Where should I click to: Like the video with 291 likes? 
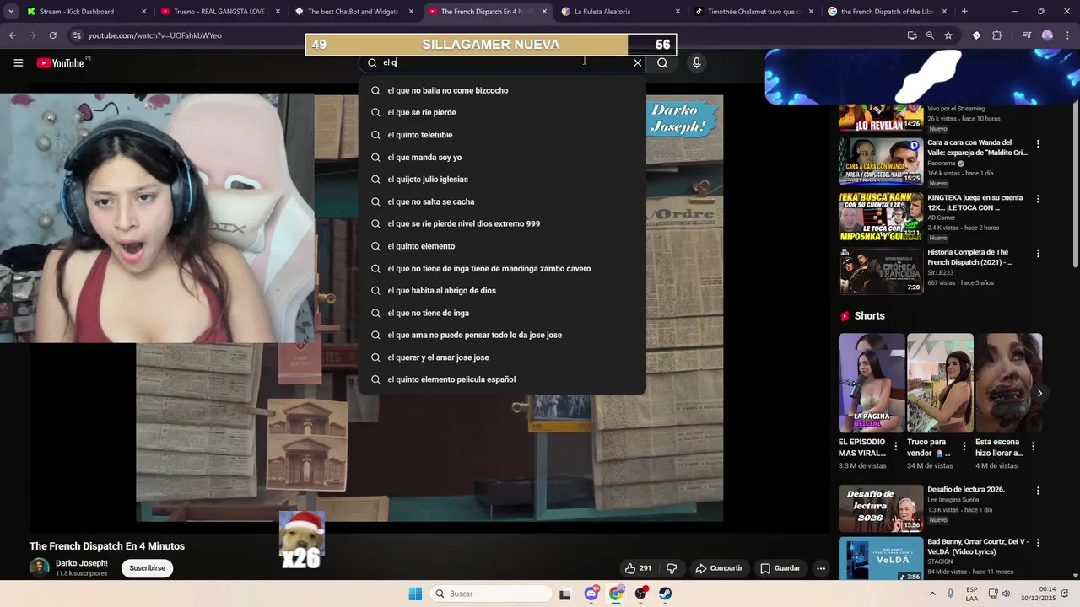[637, 568]
